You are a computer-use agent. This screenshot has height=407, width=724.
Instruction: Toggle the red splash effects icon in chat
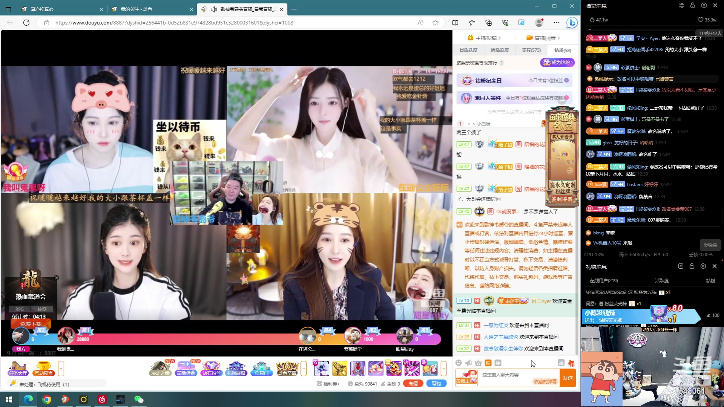(x=571, y=363)
